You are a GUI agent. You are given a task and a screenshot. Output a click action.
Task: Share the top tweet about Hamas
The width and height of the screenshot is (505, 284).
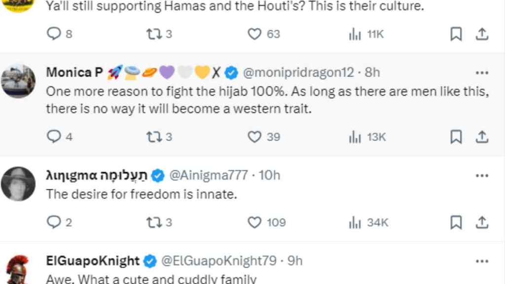point(482,34)
